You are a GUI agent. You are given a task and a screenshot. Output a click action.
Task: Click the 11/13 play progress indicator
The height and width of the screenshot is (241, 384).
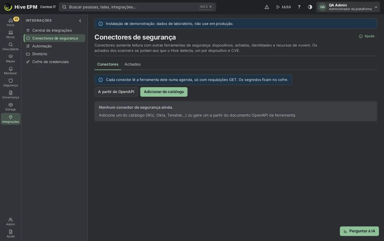tap(283, 7)
